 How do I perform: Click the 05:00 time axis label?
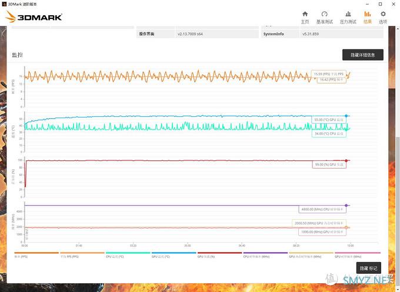point(187,246)
